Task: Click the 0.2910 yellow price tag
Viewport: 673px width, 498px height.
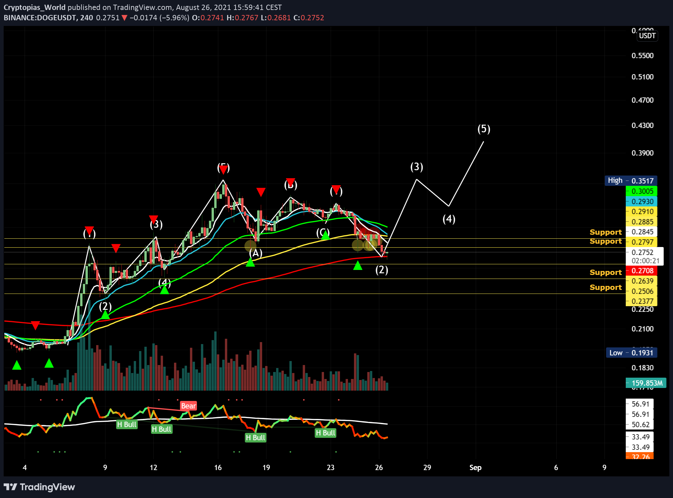Action: (642, 211)
